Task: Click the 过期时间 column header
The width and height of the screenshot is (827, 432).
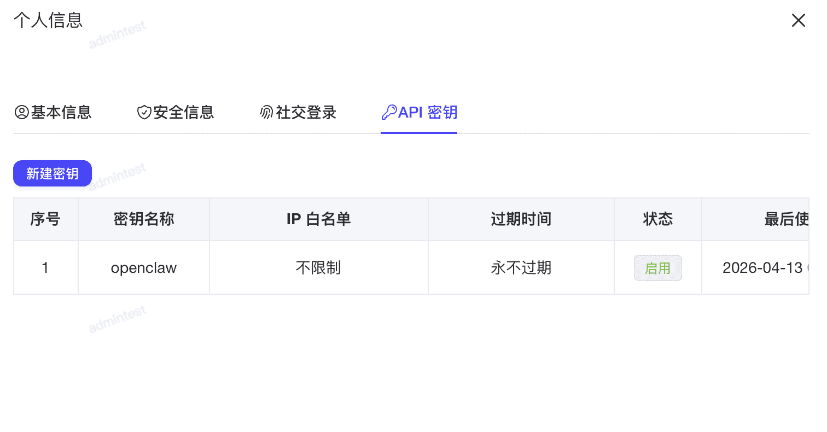Action: coord(521,219)
